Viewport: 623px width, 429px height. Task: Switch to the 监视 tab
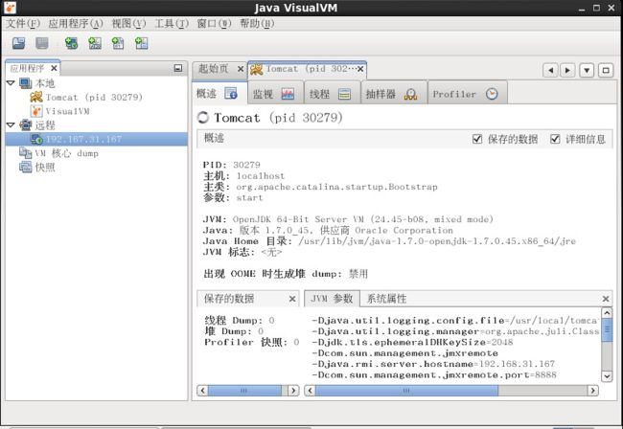276,94
